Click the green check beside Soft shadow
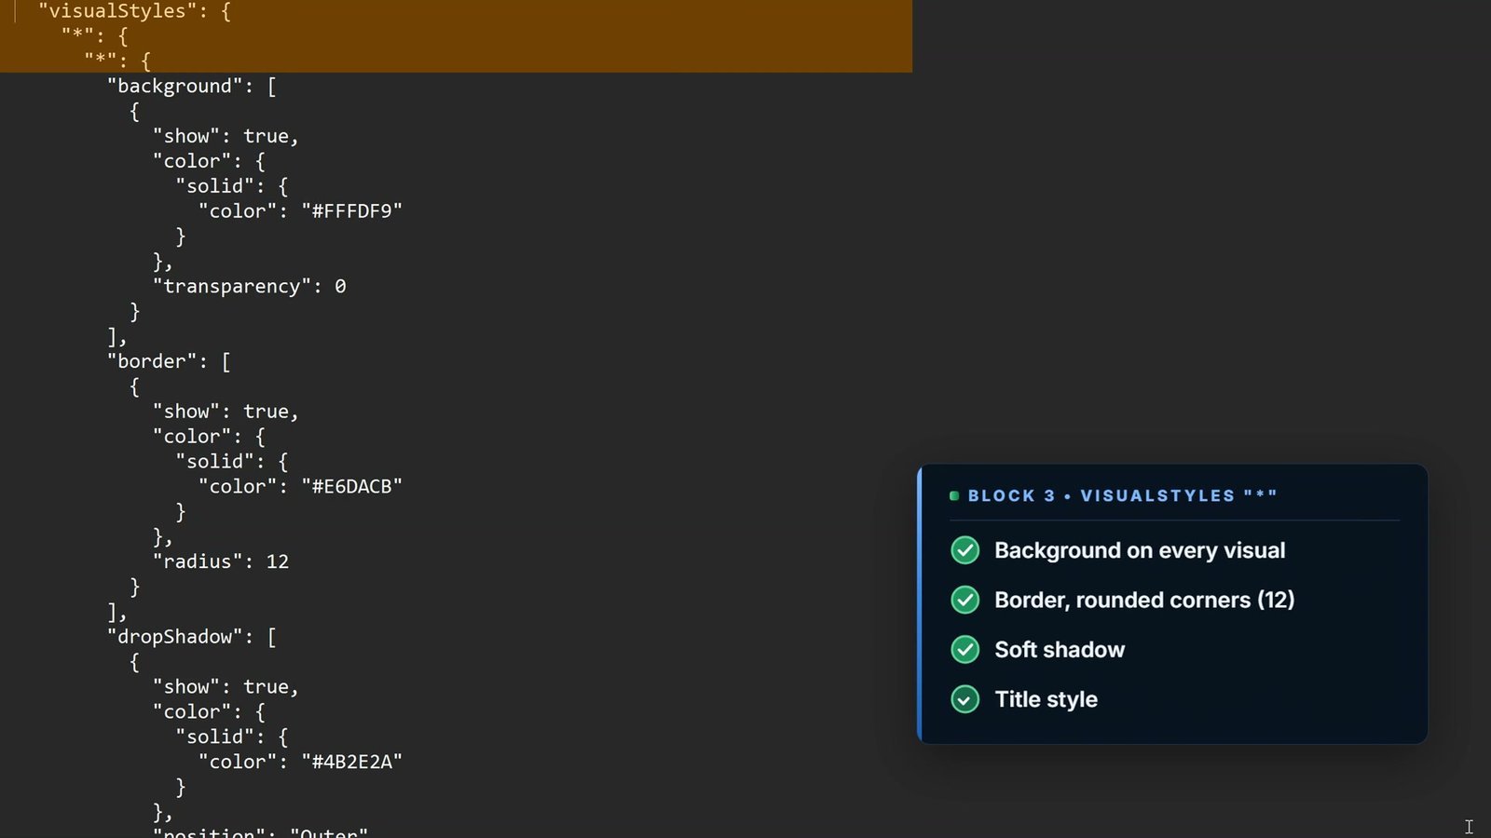This screenshot has width=1491, height=838. 964,649
